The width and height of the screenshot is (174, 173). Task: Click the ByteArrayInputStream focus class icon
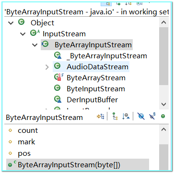45,44
